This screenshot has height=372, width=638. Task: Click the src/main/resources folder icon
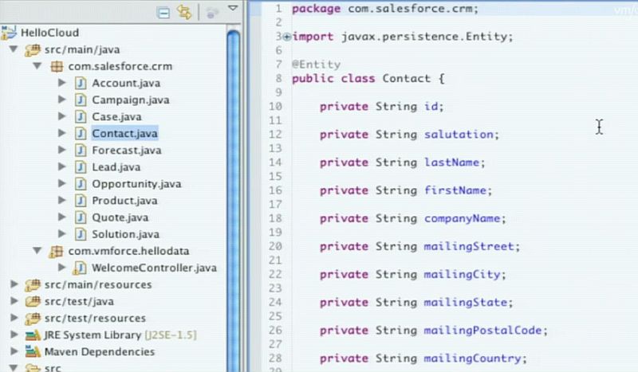pos(33,285)
